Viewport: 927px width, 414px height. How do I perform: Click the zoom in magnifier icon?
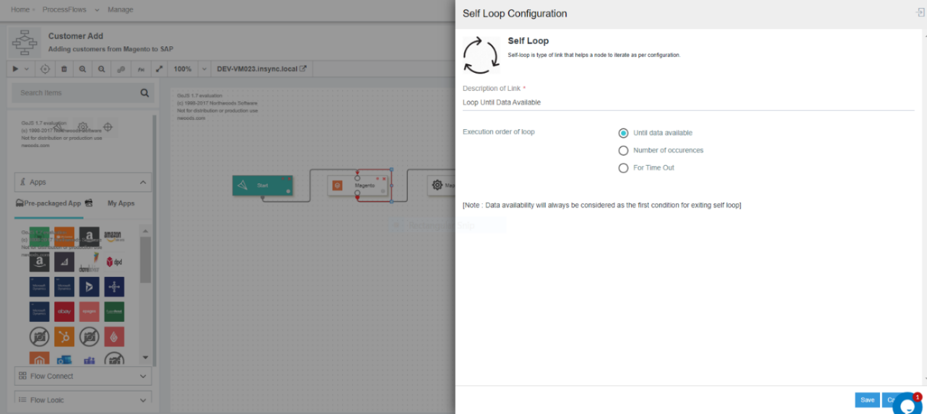coord(82,69)
